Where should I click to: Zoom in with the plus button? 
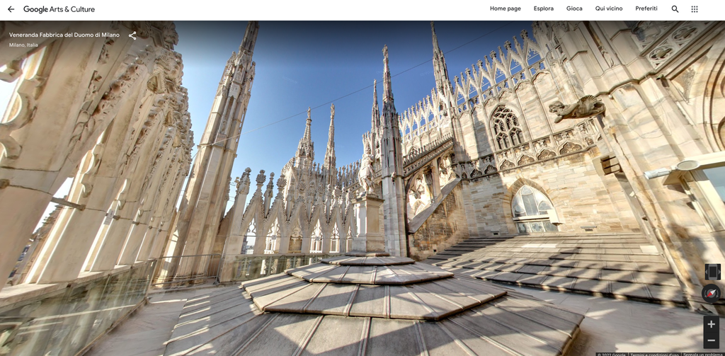pyautogui.click(x=711, y=324)
